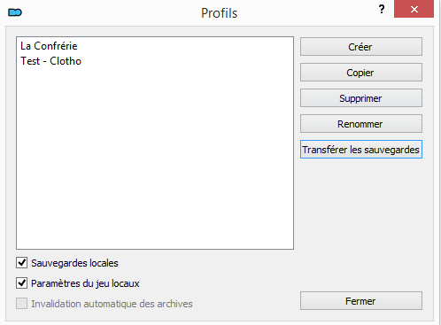Click the Fermer button
The width and height of the screenshot is (441, 325).
pyautogui.click(x=361, y=301)
